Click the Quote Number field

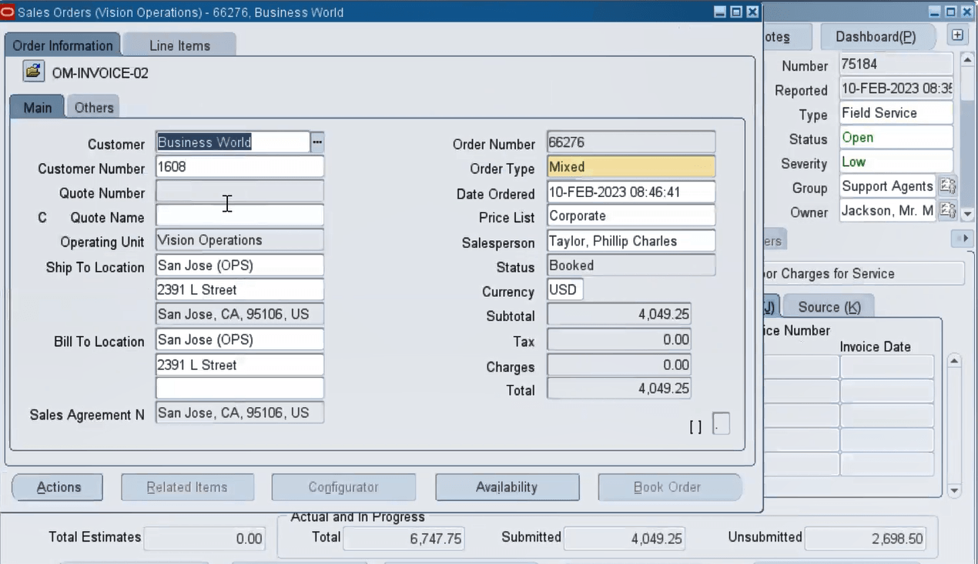[x=239, y=191]
